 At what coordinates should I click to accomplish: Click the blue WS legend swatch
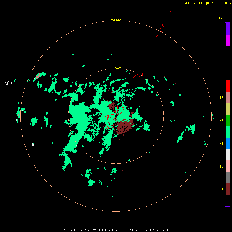228,143
